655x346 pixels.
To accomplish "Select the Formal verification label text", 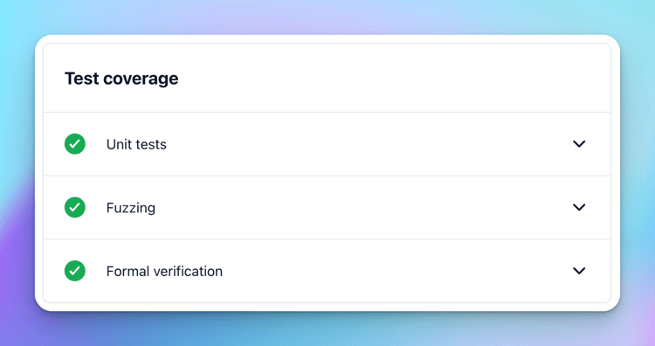I will click(x=164, y=271).
